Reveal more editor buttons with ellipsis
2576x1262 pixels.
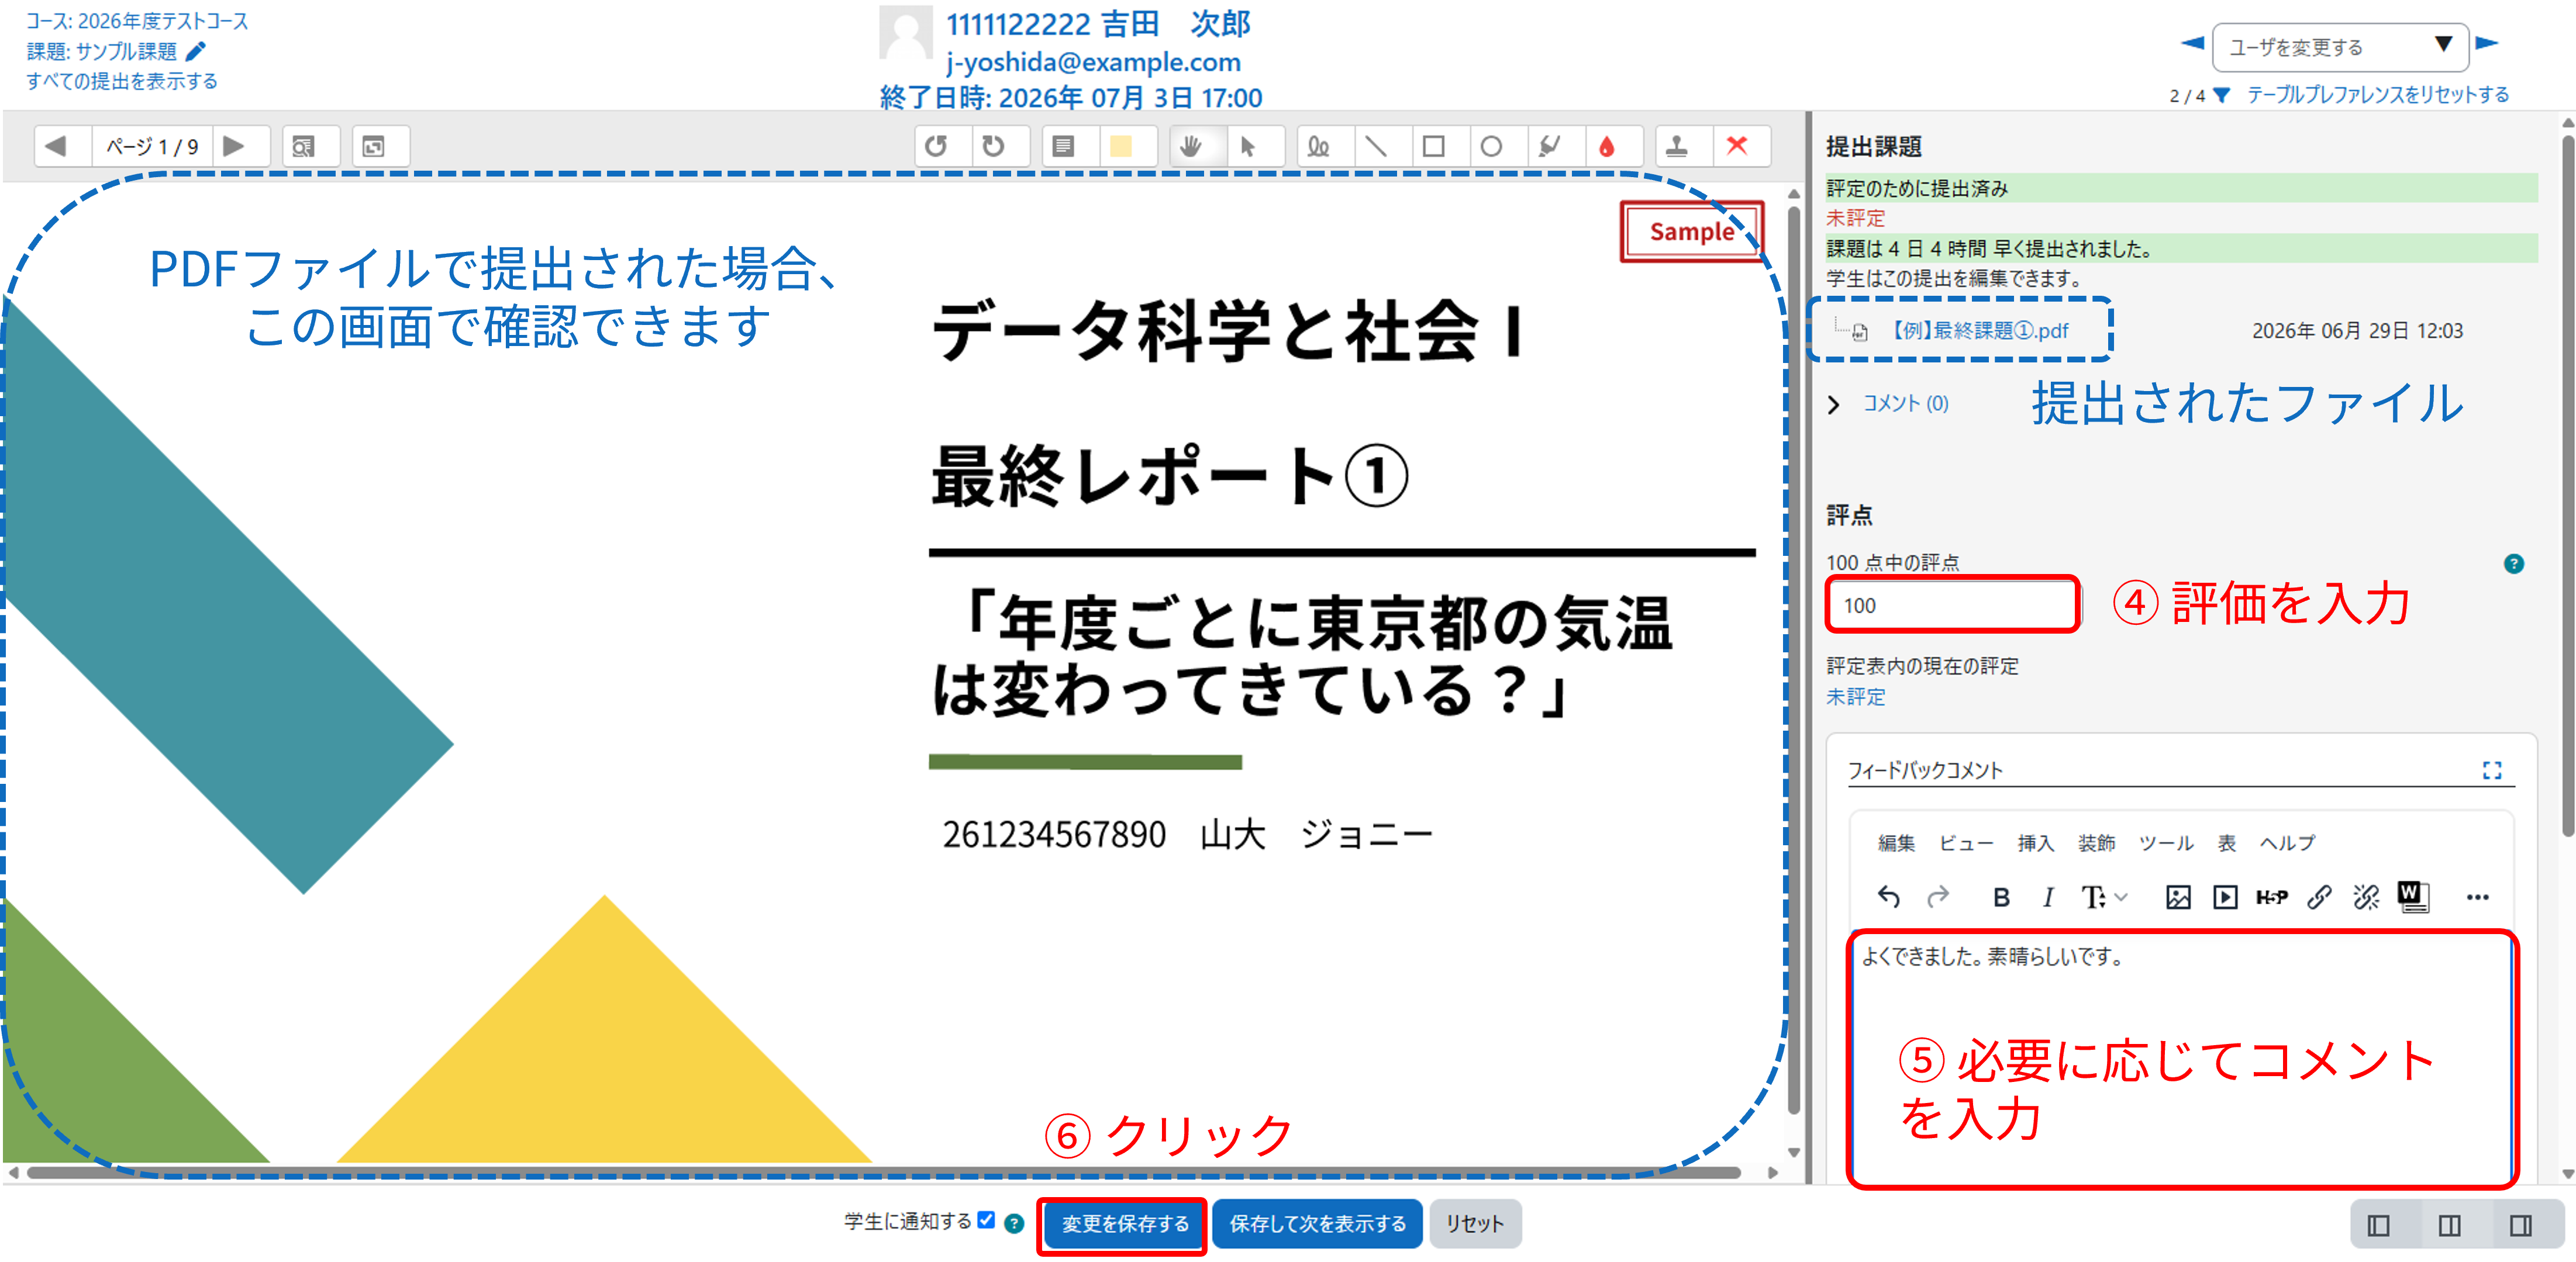[2477, 897]
